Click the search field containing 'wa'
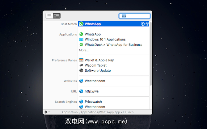207x129 pixels. pyautogui.click(x=134, y=16)
